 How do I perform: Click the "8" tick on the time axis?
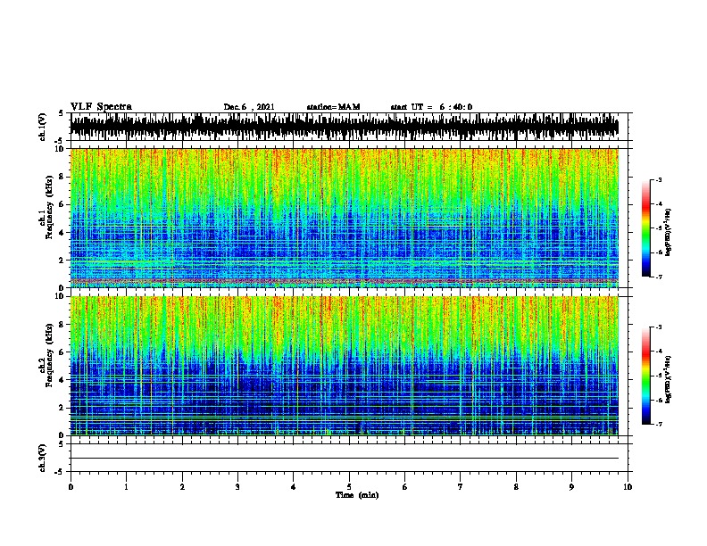tap(516, 487)
